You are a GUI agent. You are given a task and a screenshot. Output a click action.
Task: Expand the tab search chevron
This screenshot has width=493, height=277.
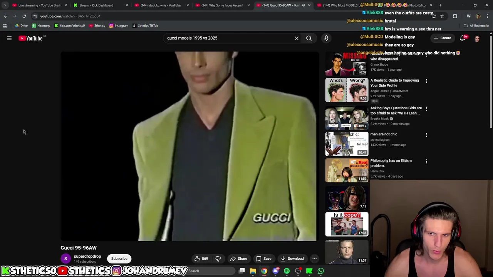tap(5, 5)
